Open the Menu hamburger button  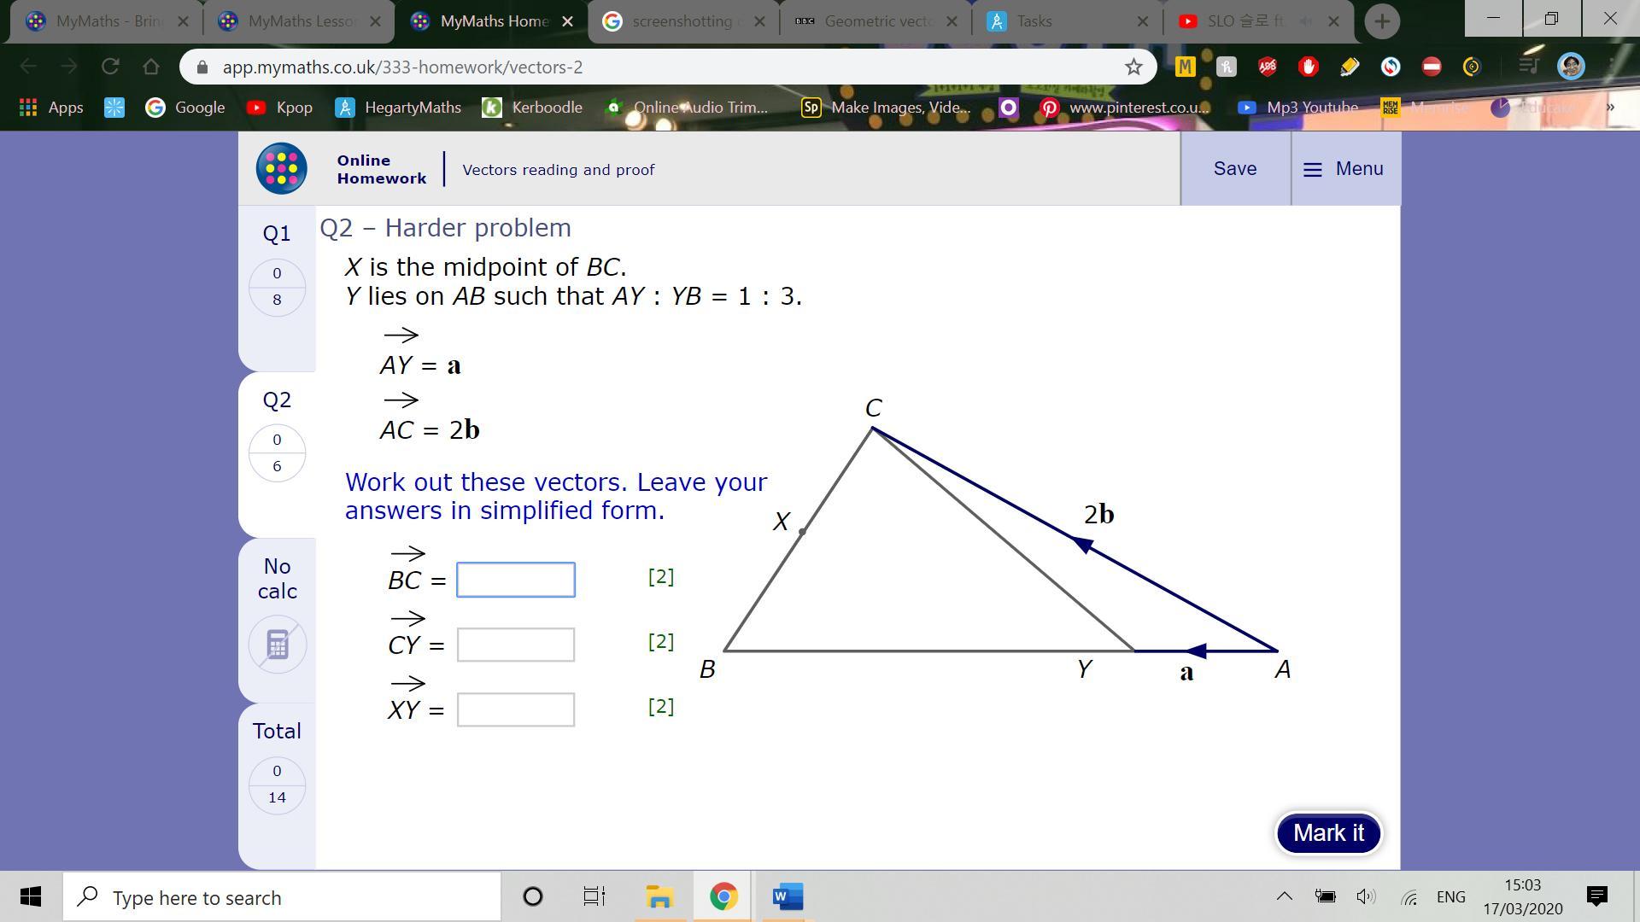tap(1344, 169)
